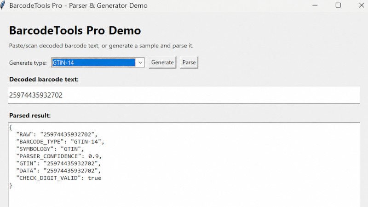
Task: Click the "SYMBOLOGY": "GTIN" line
Action: 50,149
